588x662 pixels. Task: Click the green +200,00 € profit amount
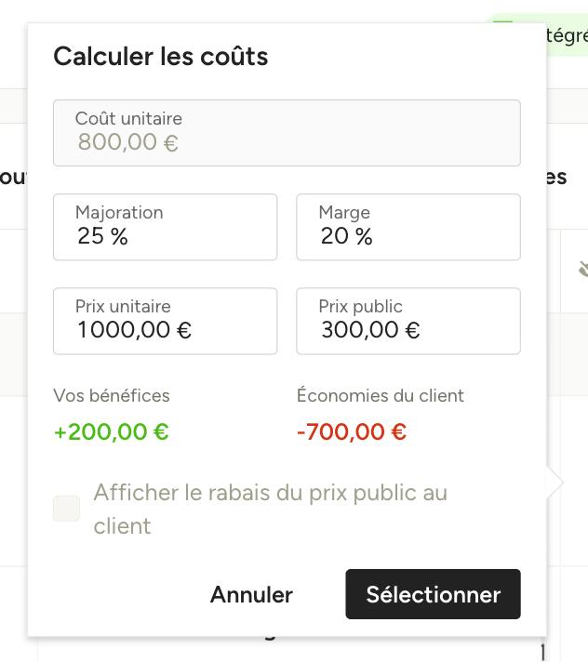tap(112, 432)
